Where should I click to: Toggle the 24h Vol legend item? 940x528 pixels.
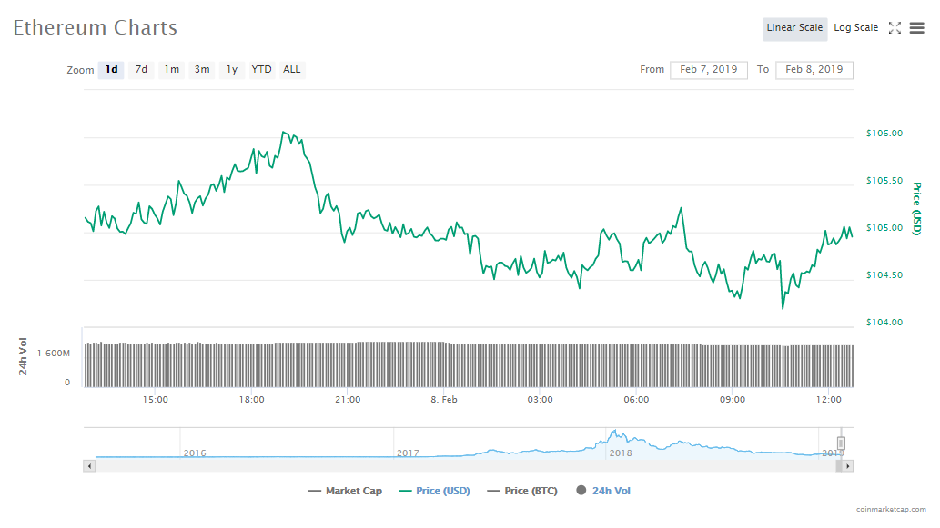click(x=602, y=491)
